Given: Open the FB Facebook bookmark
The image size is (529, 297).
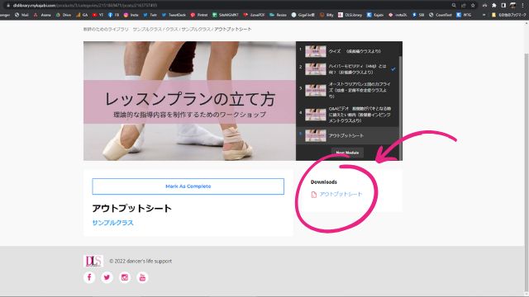Looking at the screenshot, I should click(x=113, y=15).
